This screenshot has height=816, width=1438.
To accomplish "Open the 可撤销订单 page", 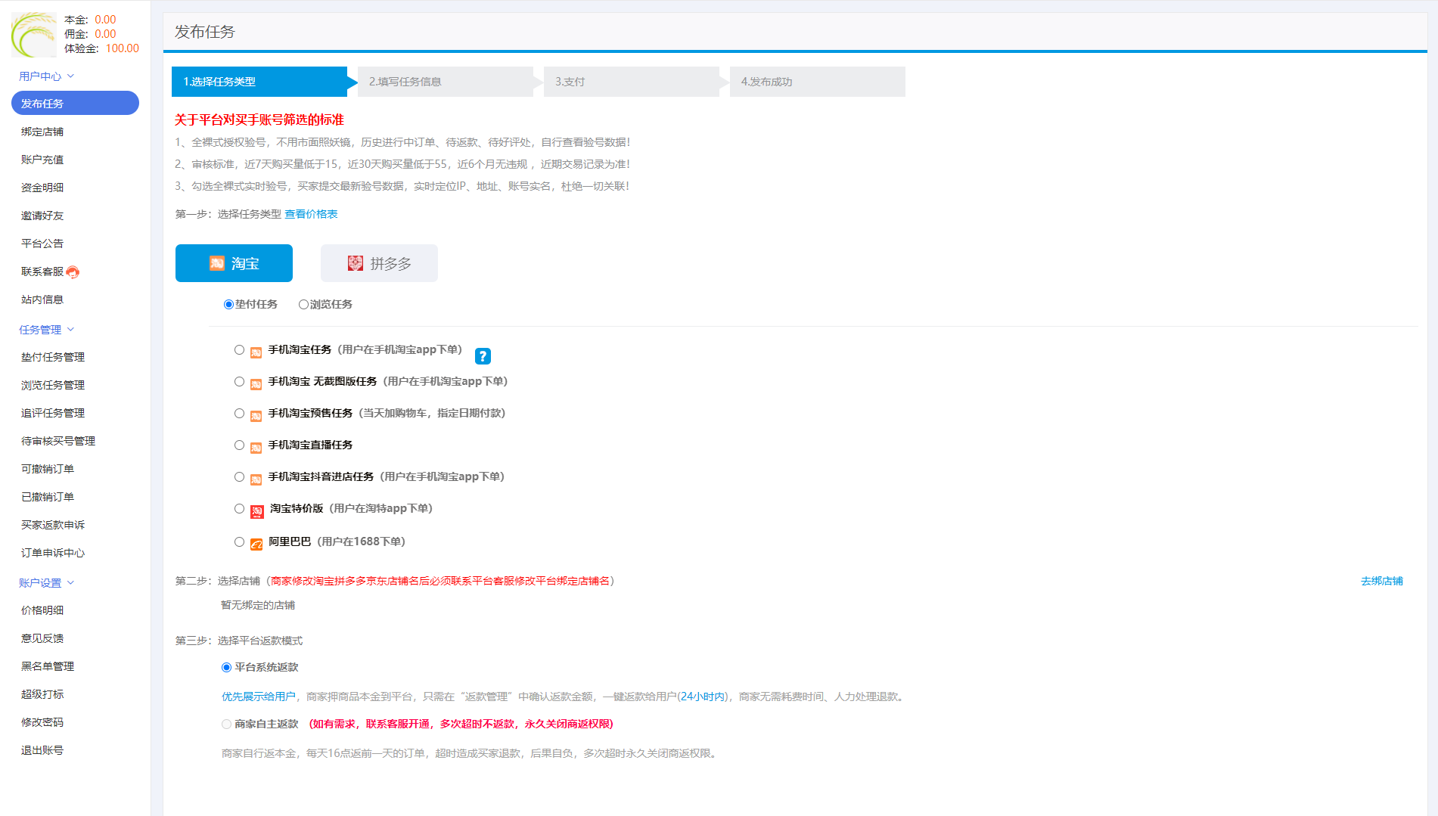I will pos(48,469).
